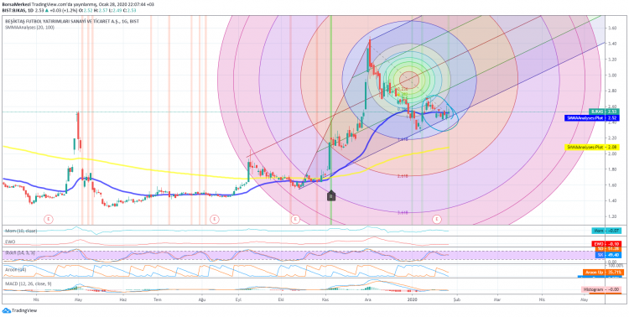Click the 1.20 price axis label
The image size is (629, 317).
[x=611, y=216]
